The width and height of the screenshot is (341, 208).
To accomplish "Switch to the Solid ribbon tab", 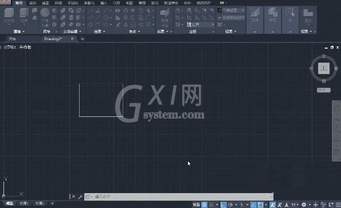I will (x=33, y=3).
